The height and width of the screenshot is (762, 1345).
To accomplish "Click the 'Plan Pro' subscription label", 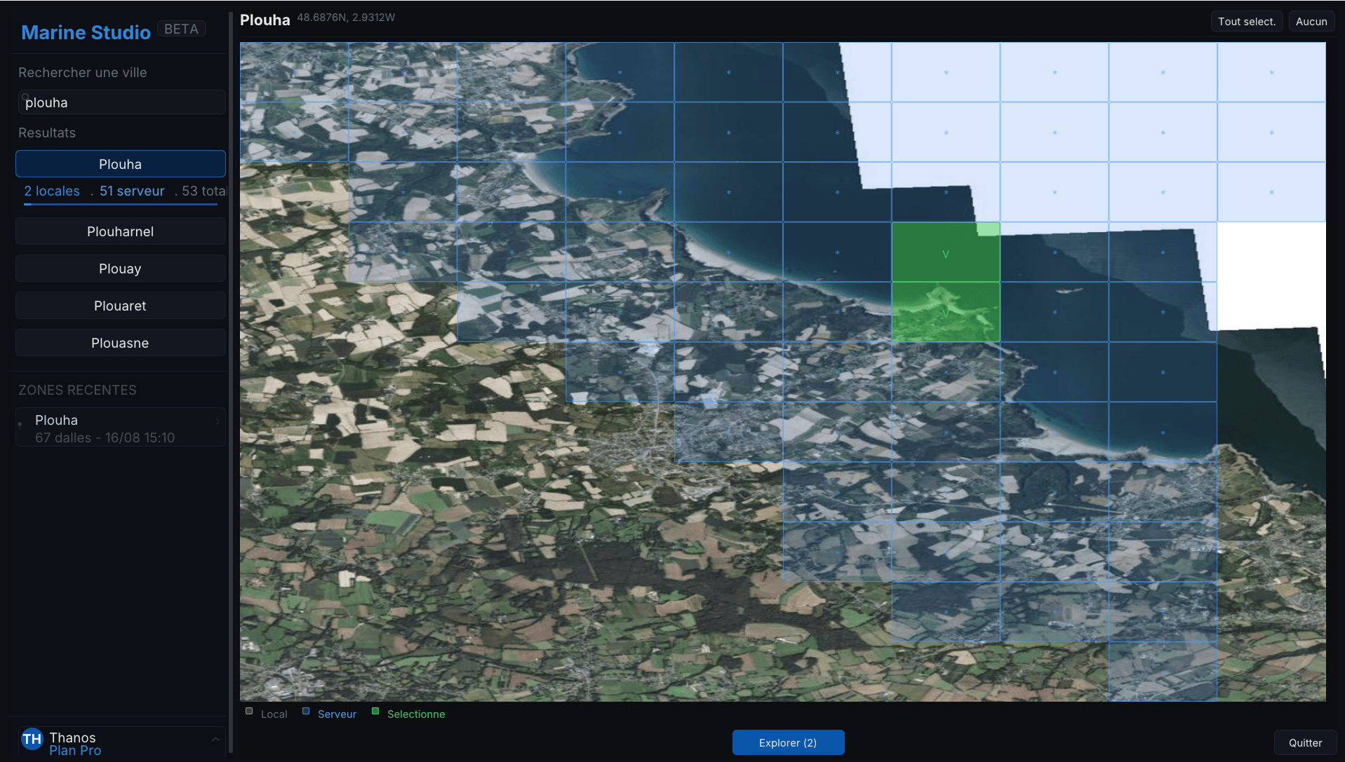I will point(75,750).
